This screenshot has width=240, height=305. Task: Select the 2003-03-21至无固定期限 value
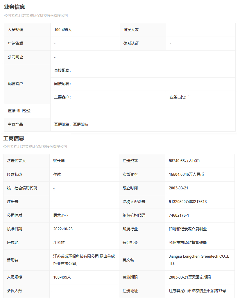pos(190,277)
